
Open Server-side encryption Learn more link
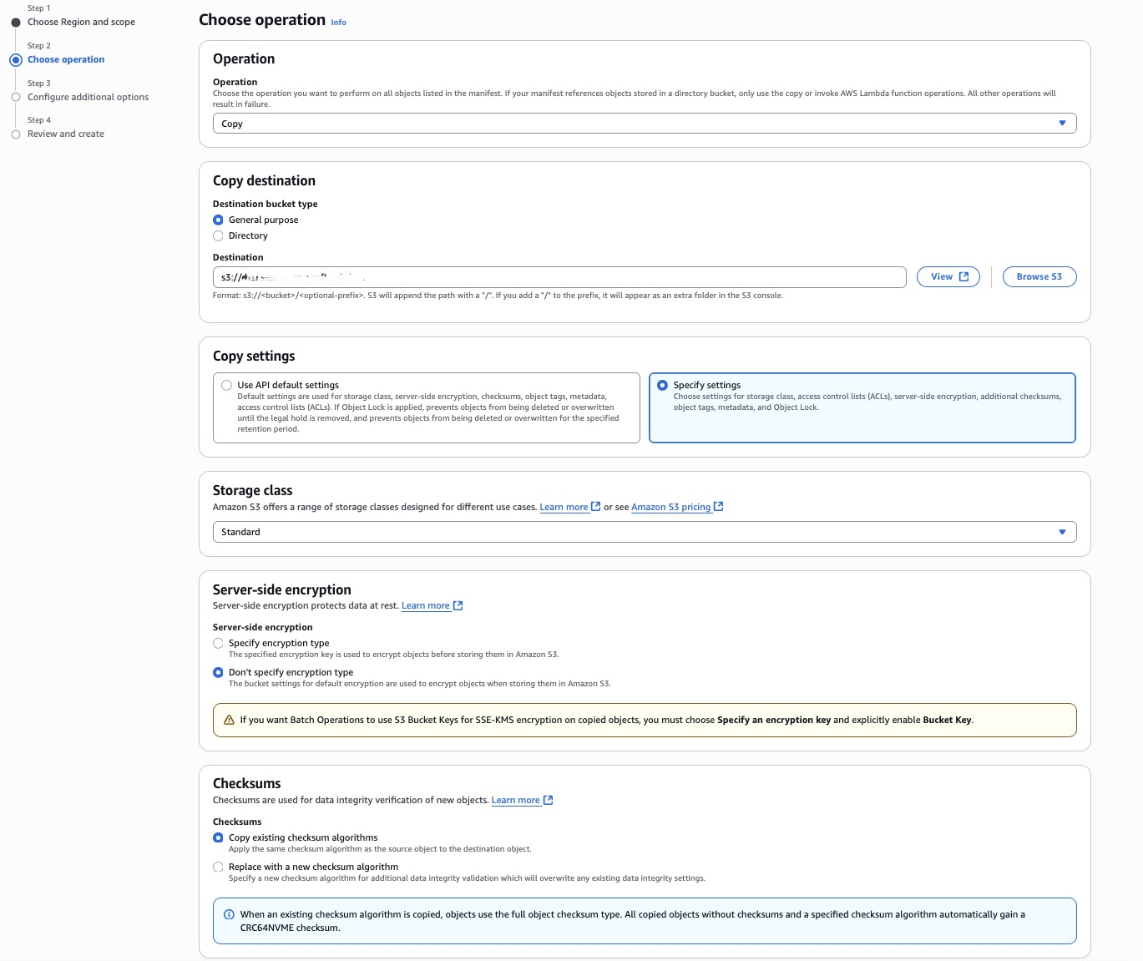pos(425,606)
